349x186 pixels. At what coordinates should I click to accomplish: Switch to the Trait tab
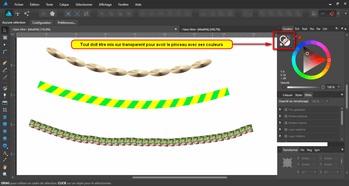tap(305, 29)
